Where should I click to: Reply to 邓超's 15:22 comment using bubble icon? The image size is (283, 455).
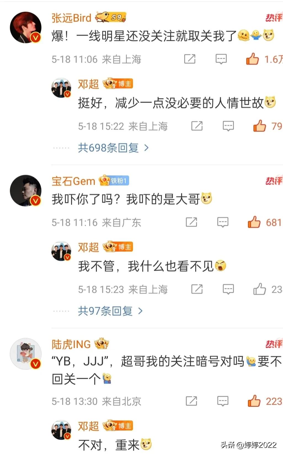[x=228, y=126]
